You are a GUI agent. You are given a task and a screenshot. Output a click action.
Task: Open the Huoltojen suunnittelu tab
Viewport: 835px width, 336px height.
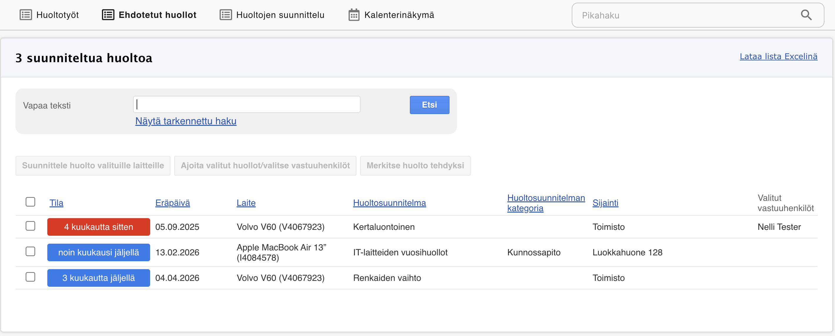[280, 15]
